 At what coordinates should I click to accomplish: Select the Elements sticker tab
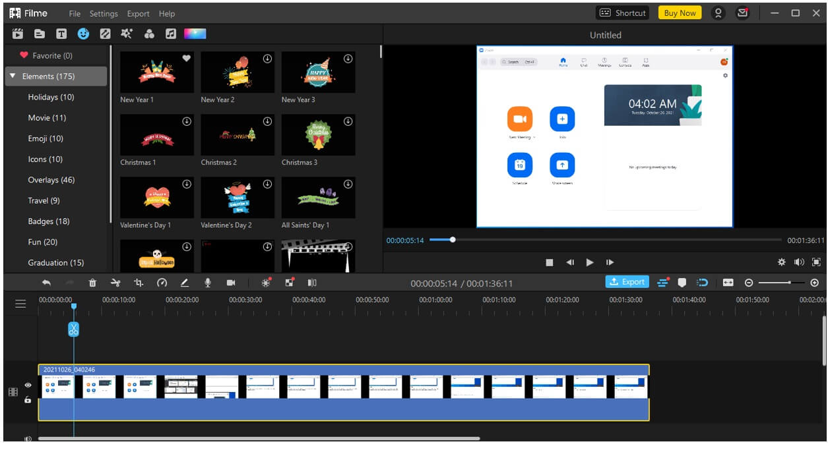click(83, 33)
